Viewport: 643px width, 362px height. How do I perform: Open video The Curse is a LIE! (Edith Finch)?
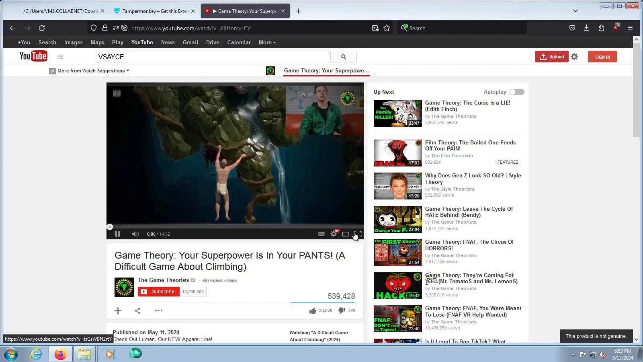468,106
